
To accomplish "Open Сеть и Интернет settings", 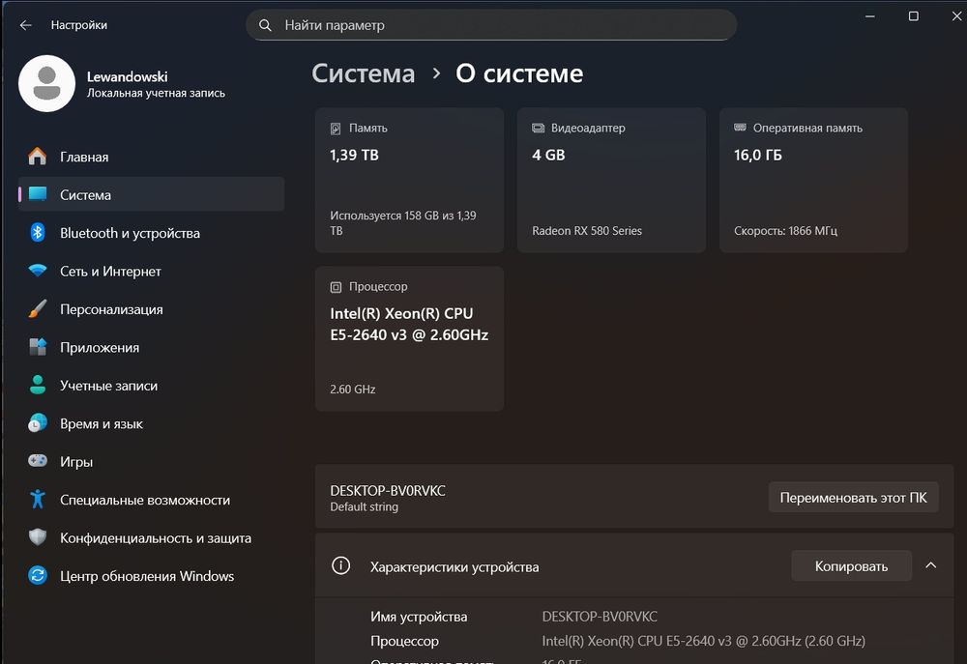I will click(x=151, y=271).
